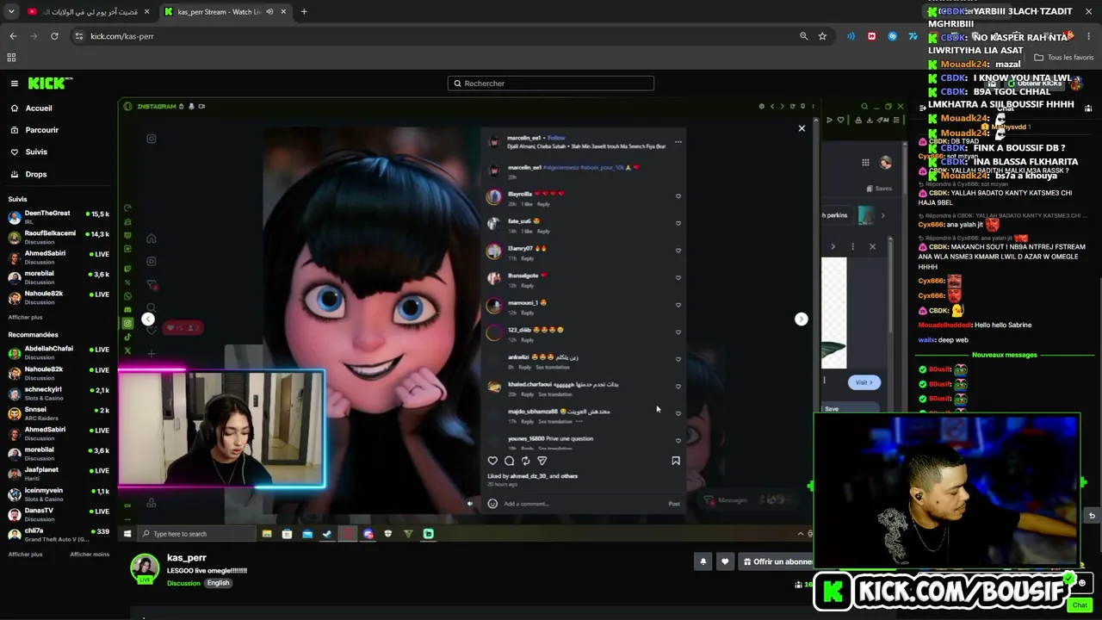Like the comment by 123_diiib
This screenshot has width=1102, height=620.
[x=678, y=332]
